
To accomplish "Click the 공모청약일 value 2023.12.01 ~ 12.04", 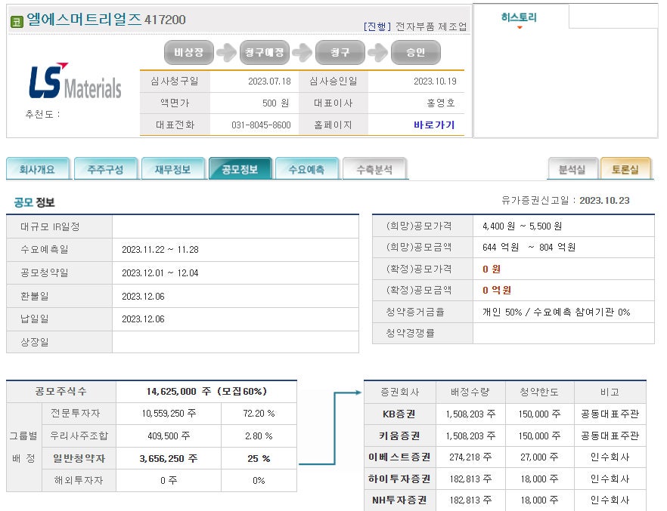I will click(160, 273).
